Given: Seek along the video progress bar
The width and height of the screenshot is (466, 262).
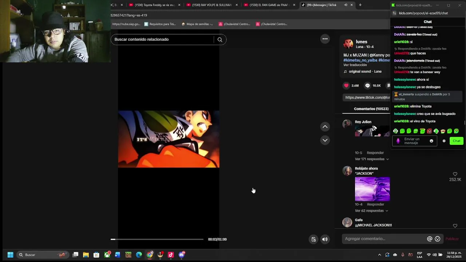Looking at the screenshot, I should (x=157, y=239).
